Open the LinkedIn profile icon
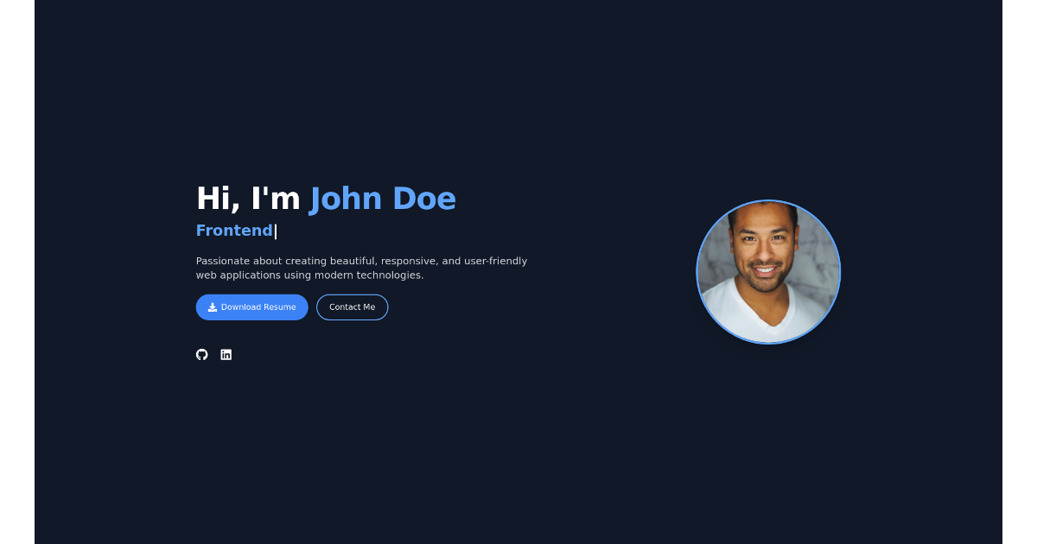The height and width of the screenshot is (544, 1037). (226, 355)
